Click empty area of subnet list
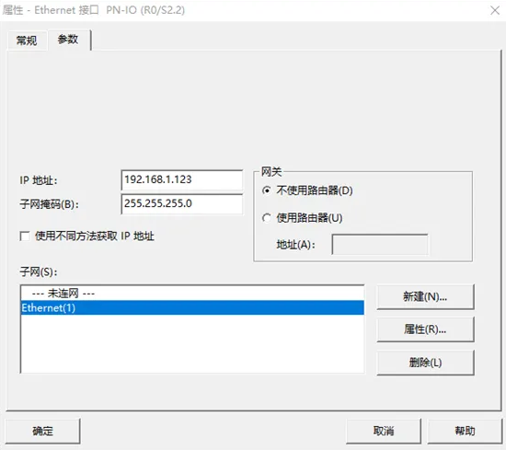The image size is (506, 450). click(x=192, y=343)
